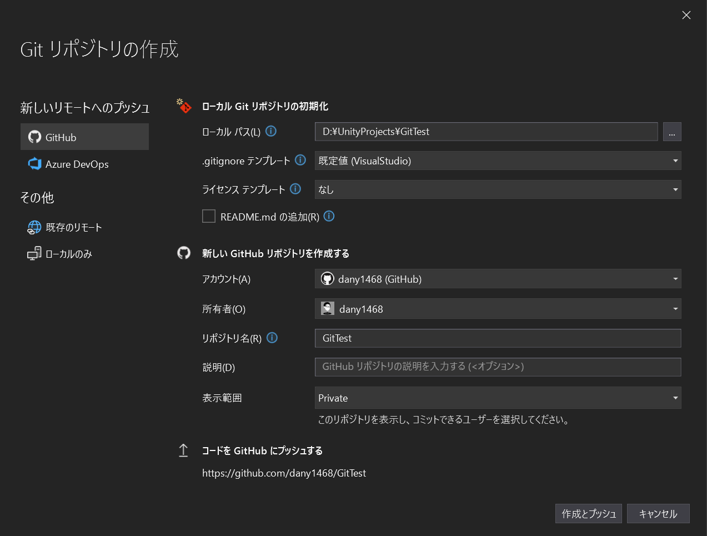707x536 pixels.
Task: Click the リポジトリ名 input field containing GitTest
Action: [x=498, y=338]
